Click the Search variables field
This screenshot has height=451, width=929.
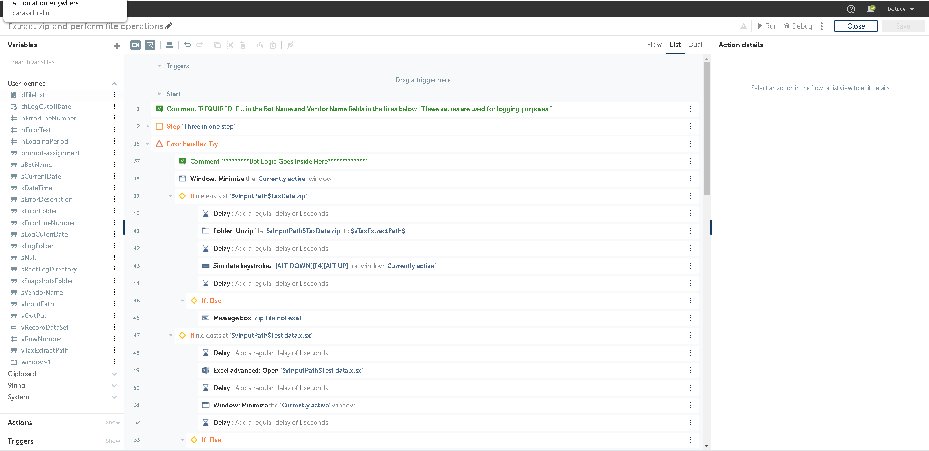62,62
